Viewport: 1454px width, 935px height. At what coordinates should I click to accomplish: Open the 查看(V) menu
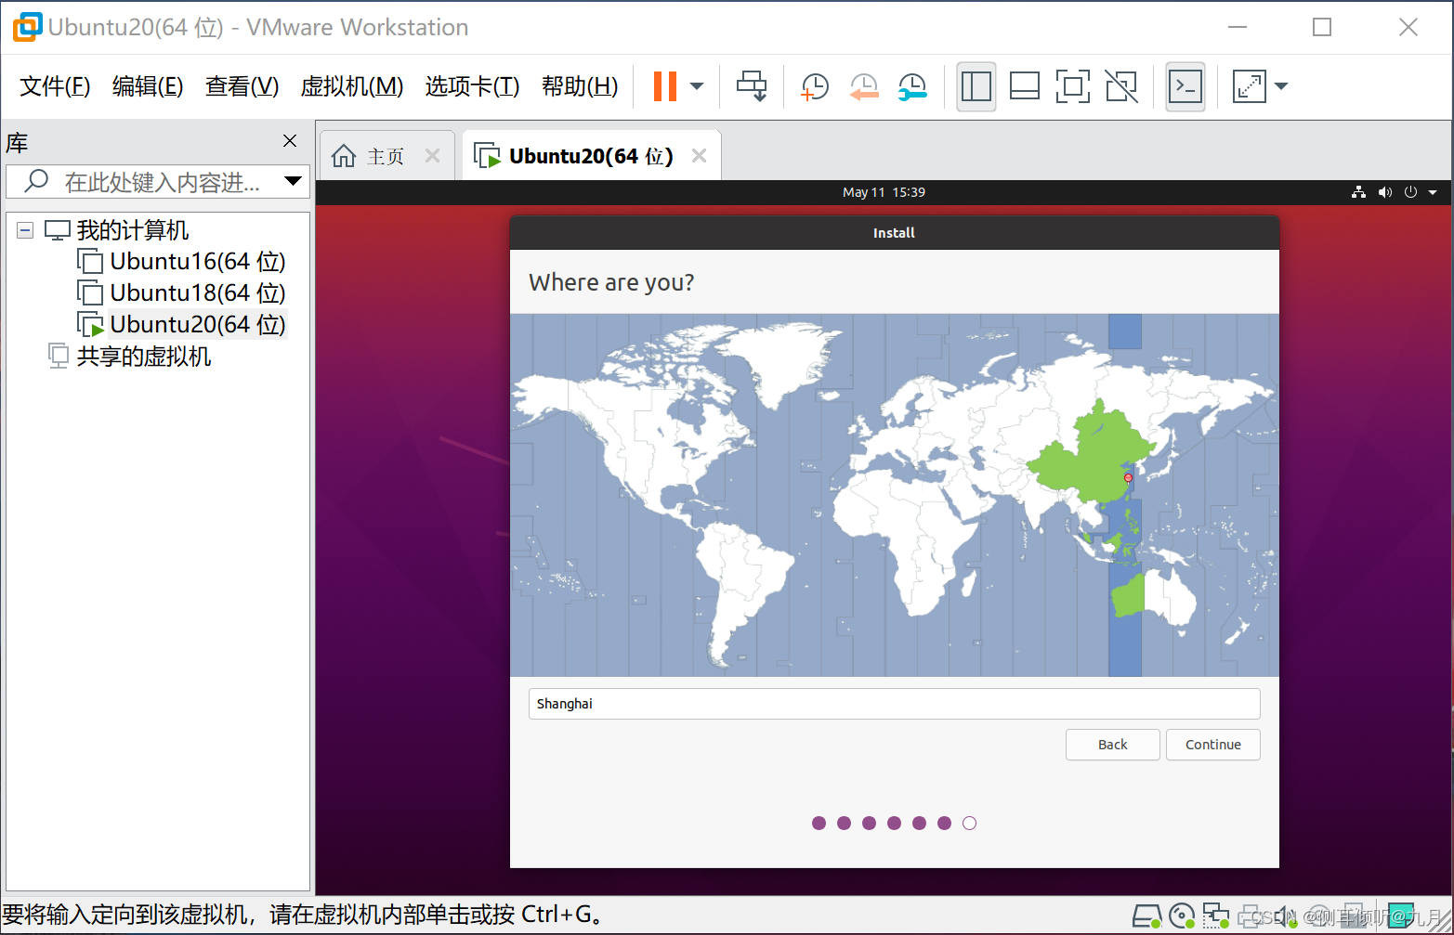pos(242,86)
